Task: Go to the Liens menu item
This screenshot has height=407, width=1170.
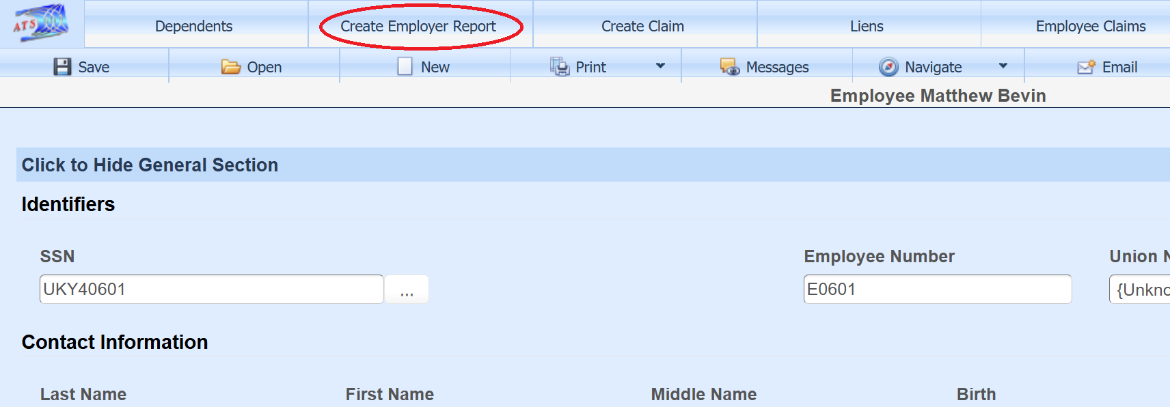Action: (x=867, y=26)
